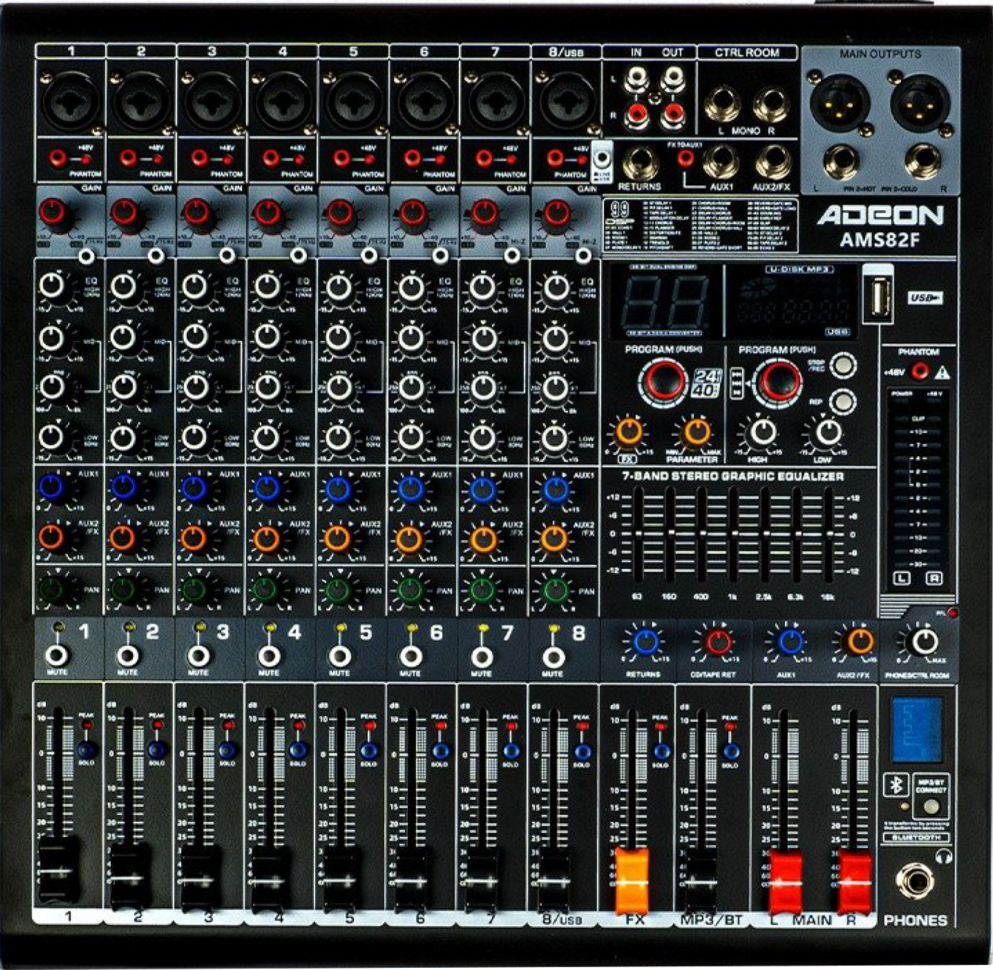The height and width of the screenshot is (970, 993).
Task: Click the USB port slot
Action: click(880, 299)
